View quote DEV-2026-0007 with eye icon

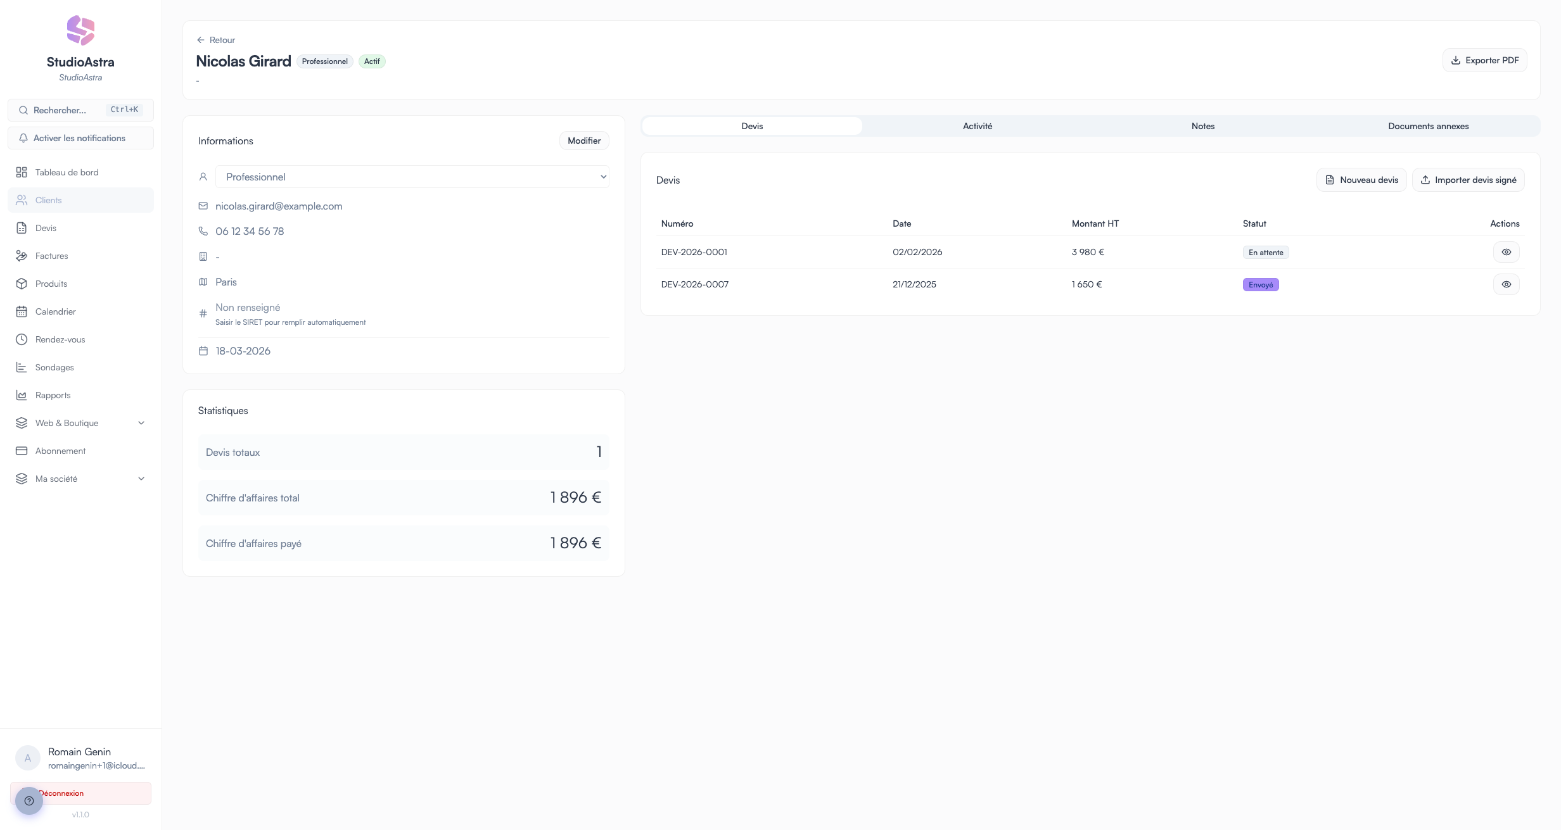1506,284
